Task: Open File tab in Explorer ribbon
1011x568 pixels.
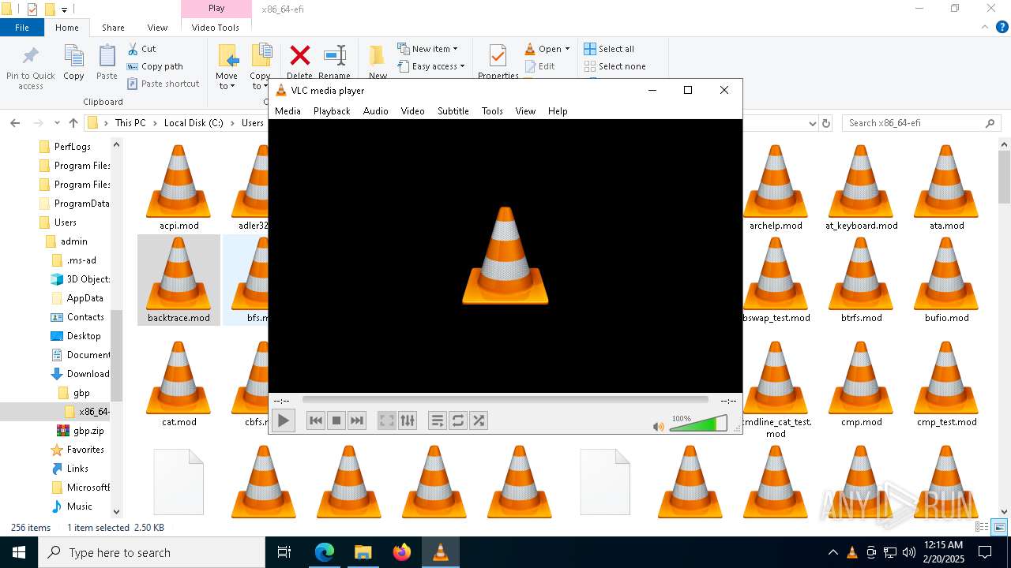Action: coord(22,28)
